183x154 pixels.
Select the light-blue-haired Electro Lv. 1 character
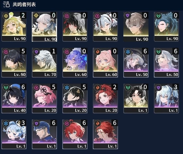[167, 99]
